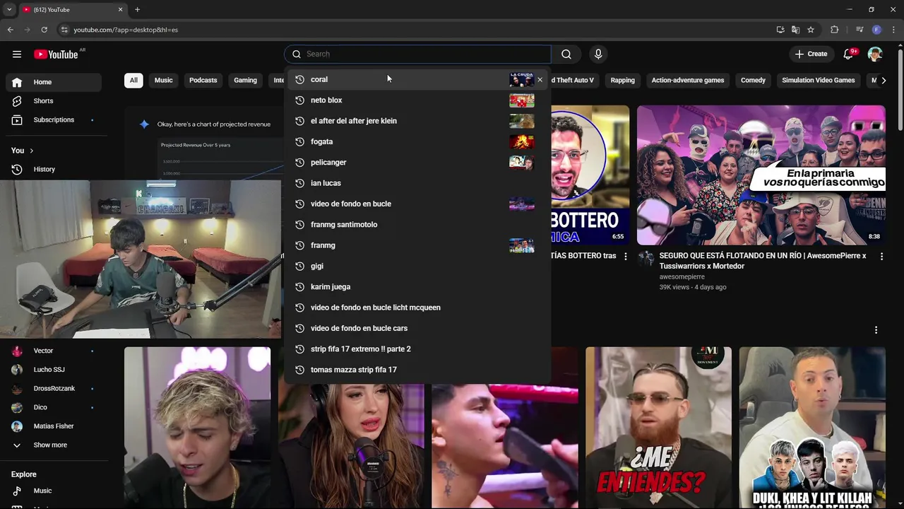Image resolution: width=904 pixels, height=509 pixels.
Task: Open Subscriptions in sidebar
Action: 54,120
